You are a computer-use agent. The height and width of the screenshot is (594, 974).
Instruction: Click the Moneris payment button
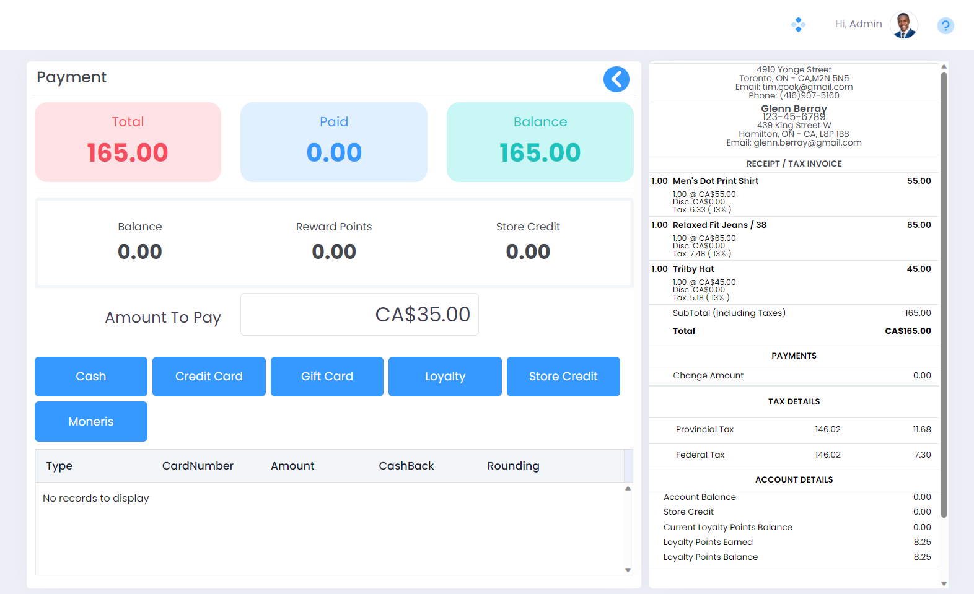click(91, 422)
